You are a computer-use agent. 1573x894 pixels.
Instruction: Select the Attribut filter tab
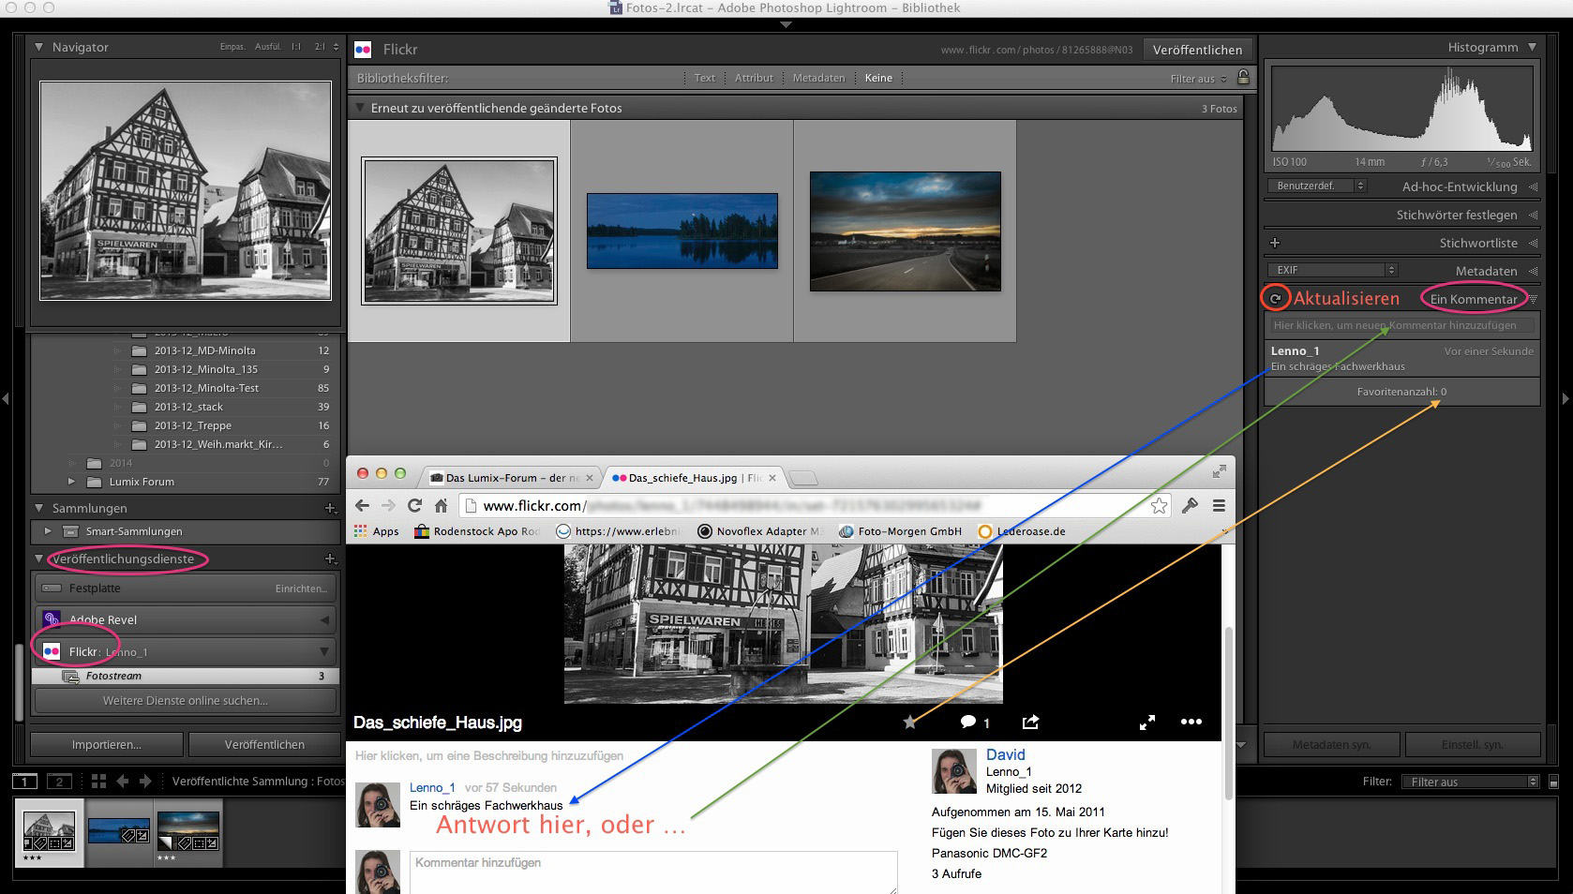[x=754, y=78]
